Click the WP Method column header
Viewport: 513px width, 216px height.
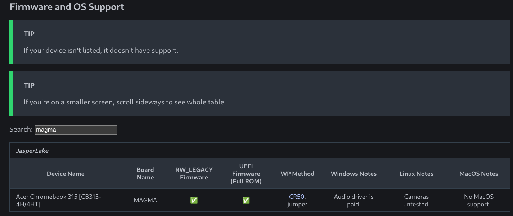pos(297,174)
